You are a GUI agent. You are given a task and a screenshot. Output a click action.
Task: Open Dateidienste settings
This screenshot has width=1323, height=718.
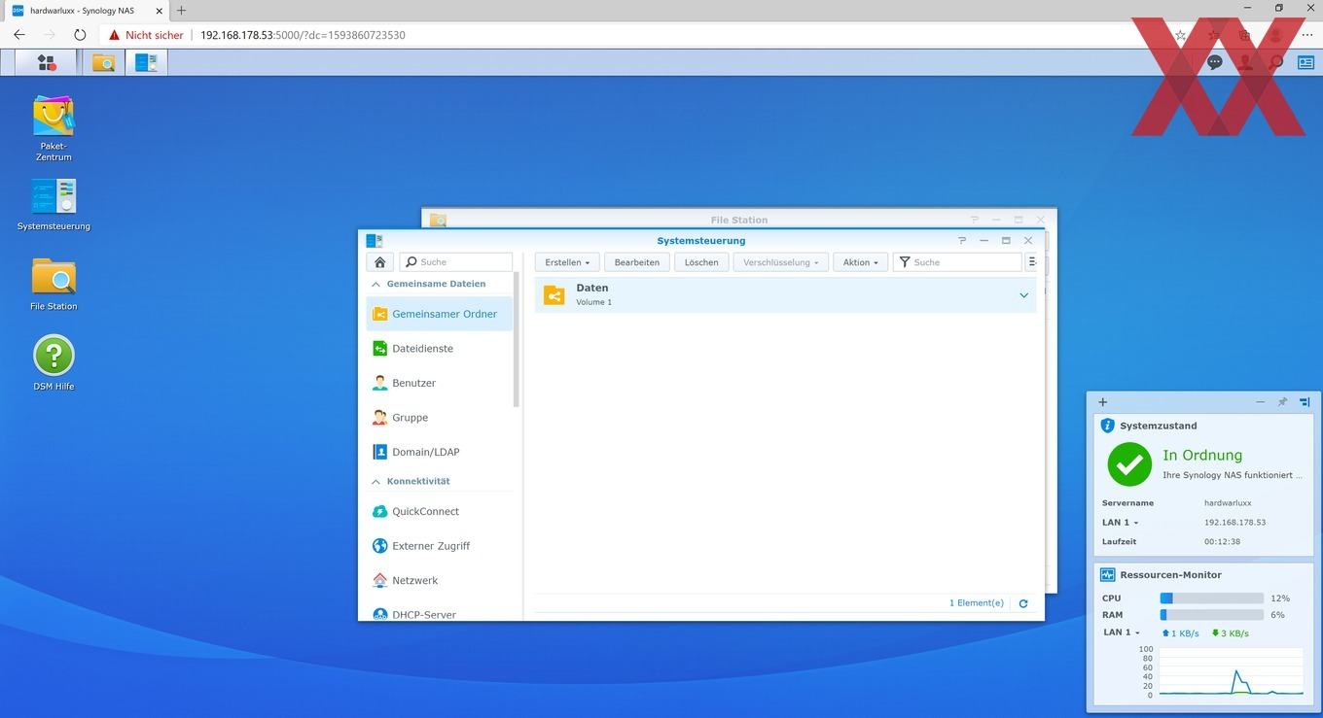pyautogui.click(x=439, y=349)
